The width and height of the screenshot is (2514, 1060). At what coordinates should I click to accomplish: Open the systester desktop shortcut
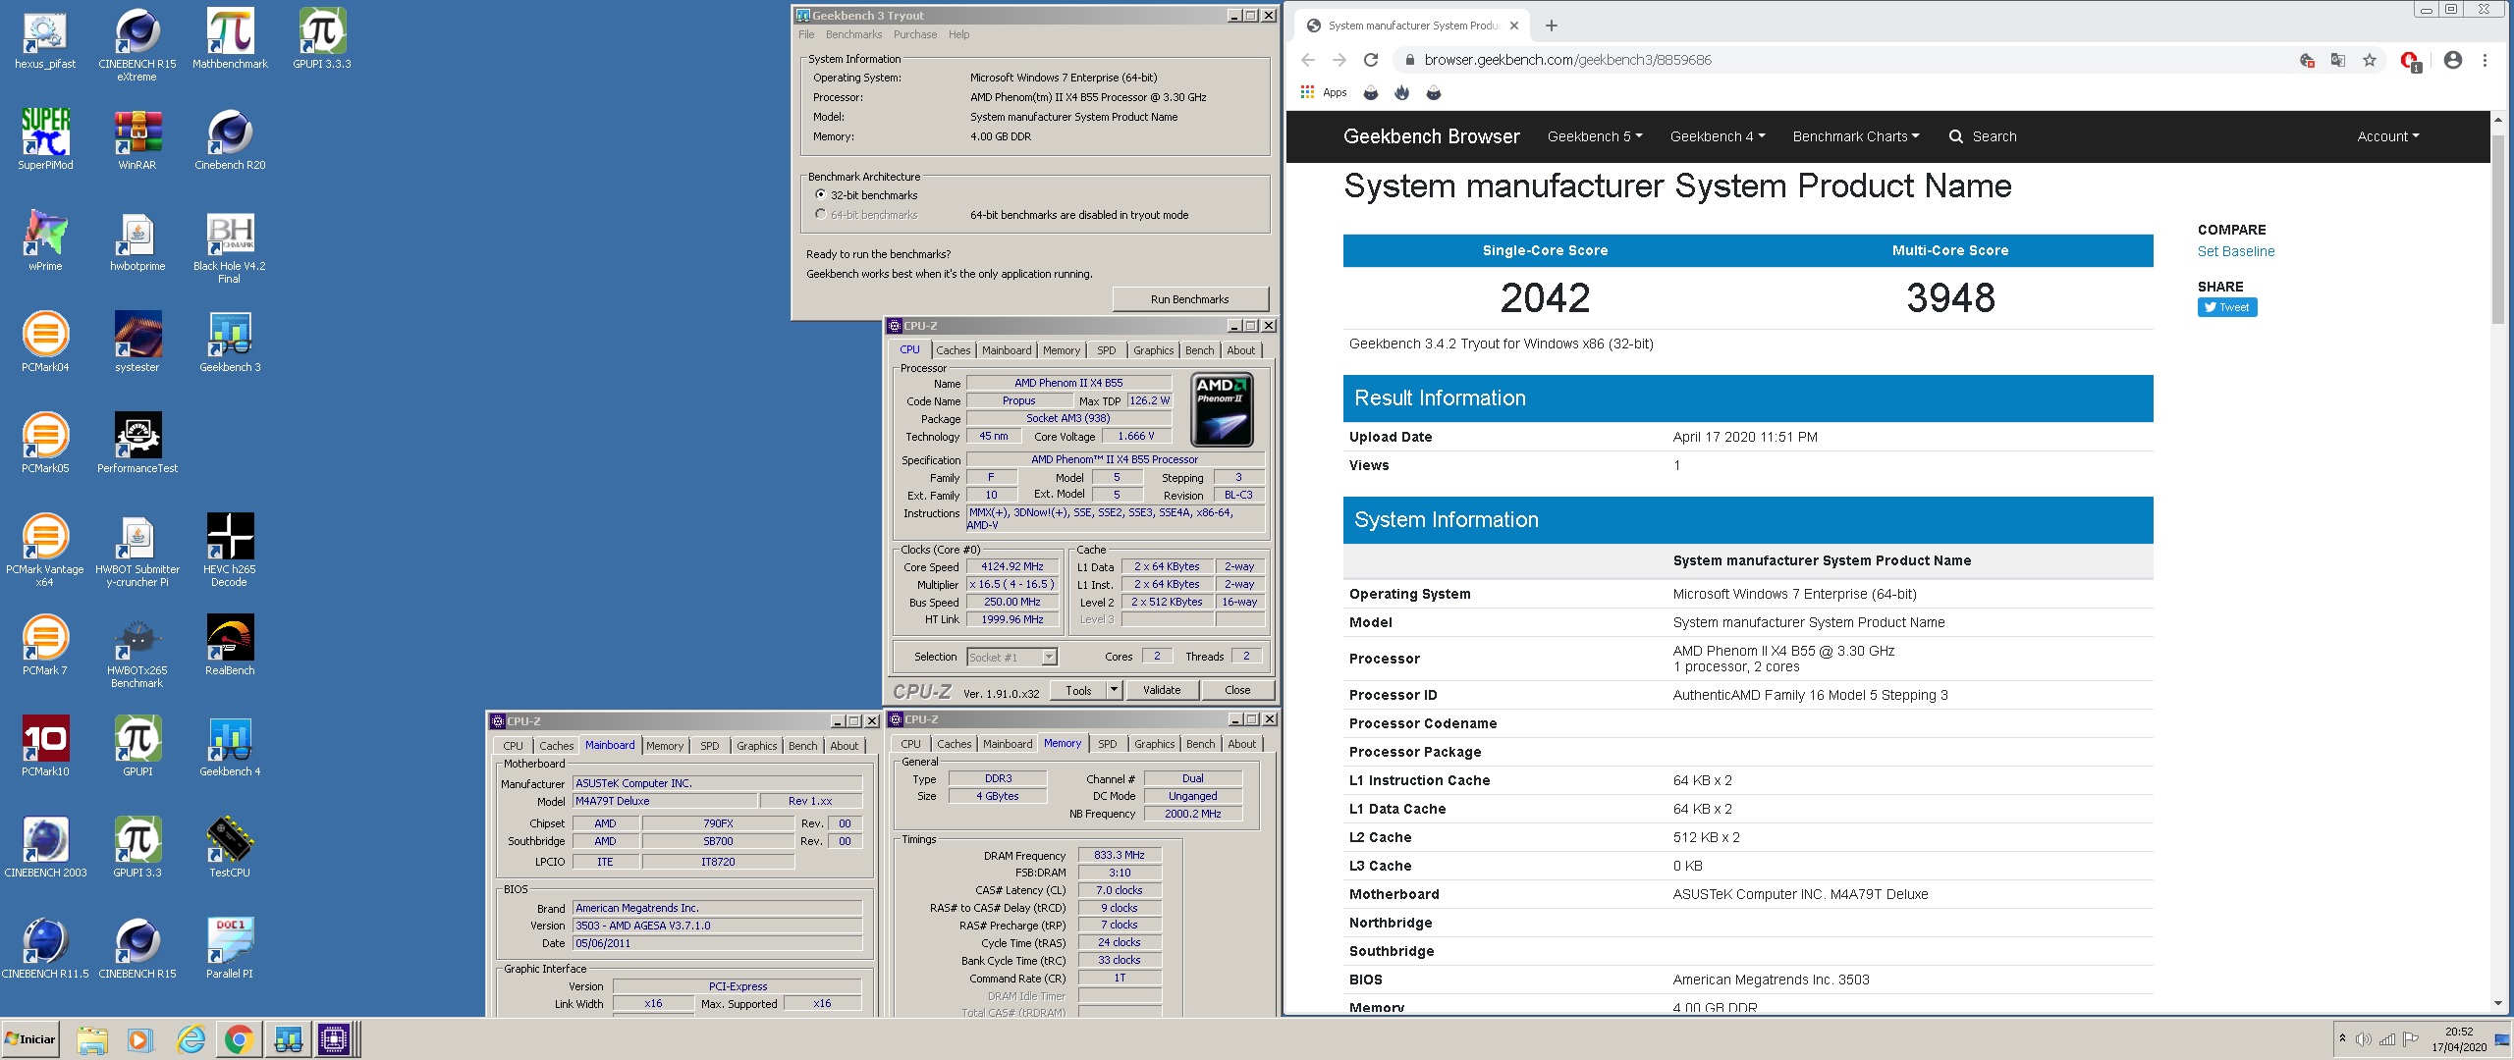point(137,343)
